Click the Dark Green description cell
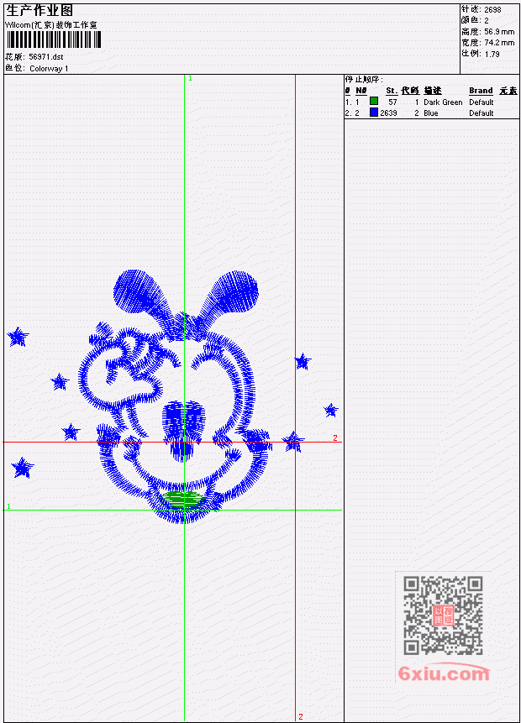The height and width of the screenshot is (723, 521). 443,102
